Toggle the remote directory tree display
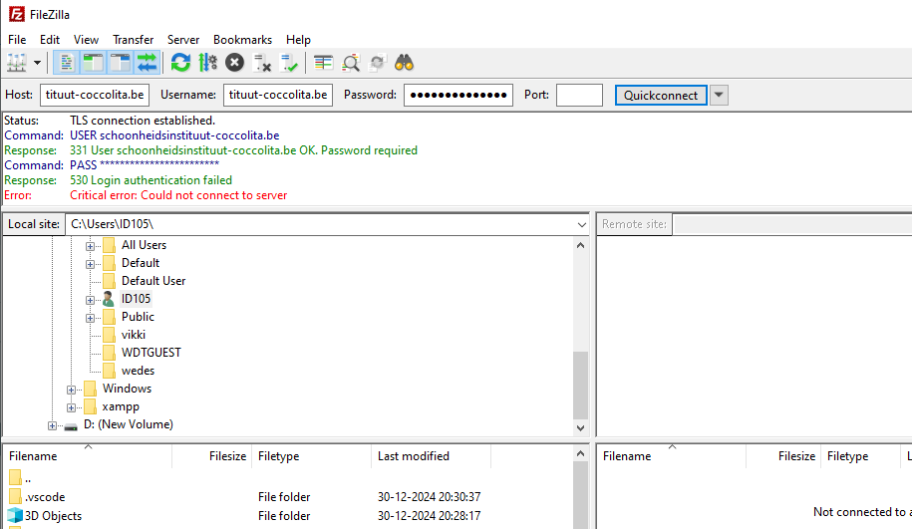Viewport: 912px width, 529px height. [x=120, y=62]
